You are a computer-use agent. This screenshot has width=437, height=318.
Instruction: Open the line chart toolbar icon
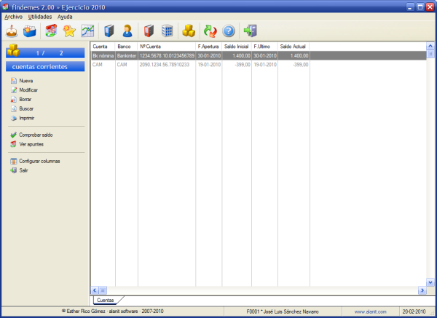click(87, 31)
